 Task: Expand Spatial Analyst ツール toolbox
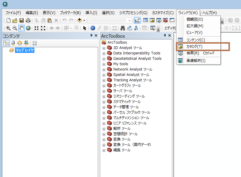pyautogui.click(x=104, y=75)
